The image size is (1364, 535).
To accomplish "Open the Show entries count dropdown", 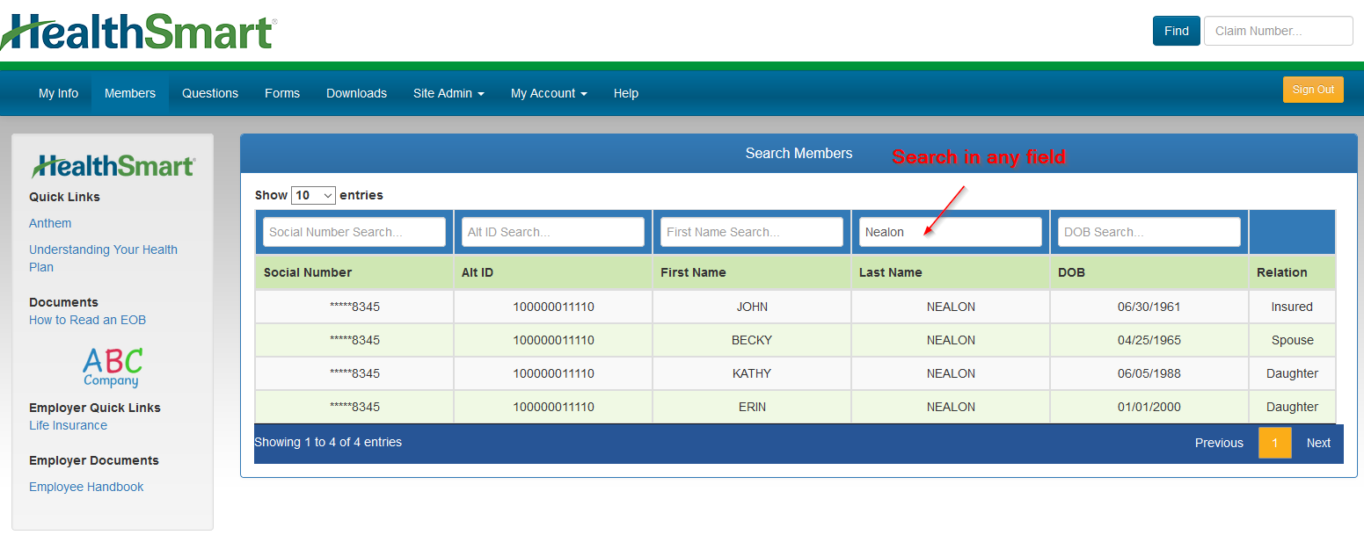I will click(313, 195).
